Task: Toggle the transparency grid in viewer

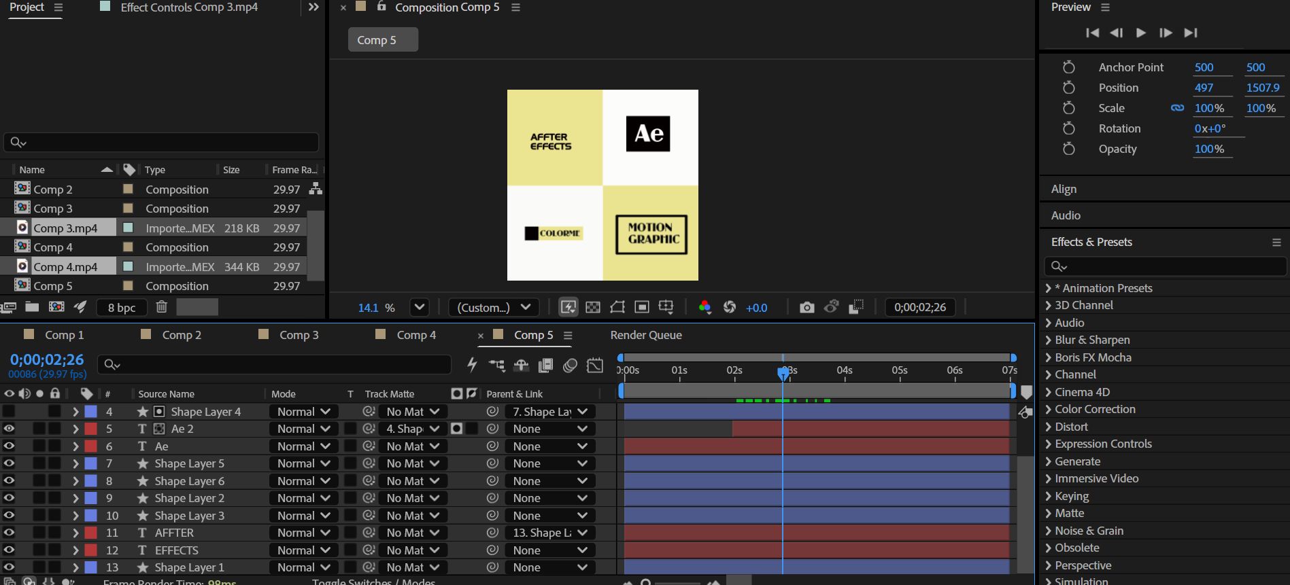Action: (593, 308)
